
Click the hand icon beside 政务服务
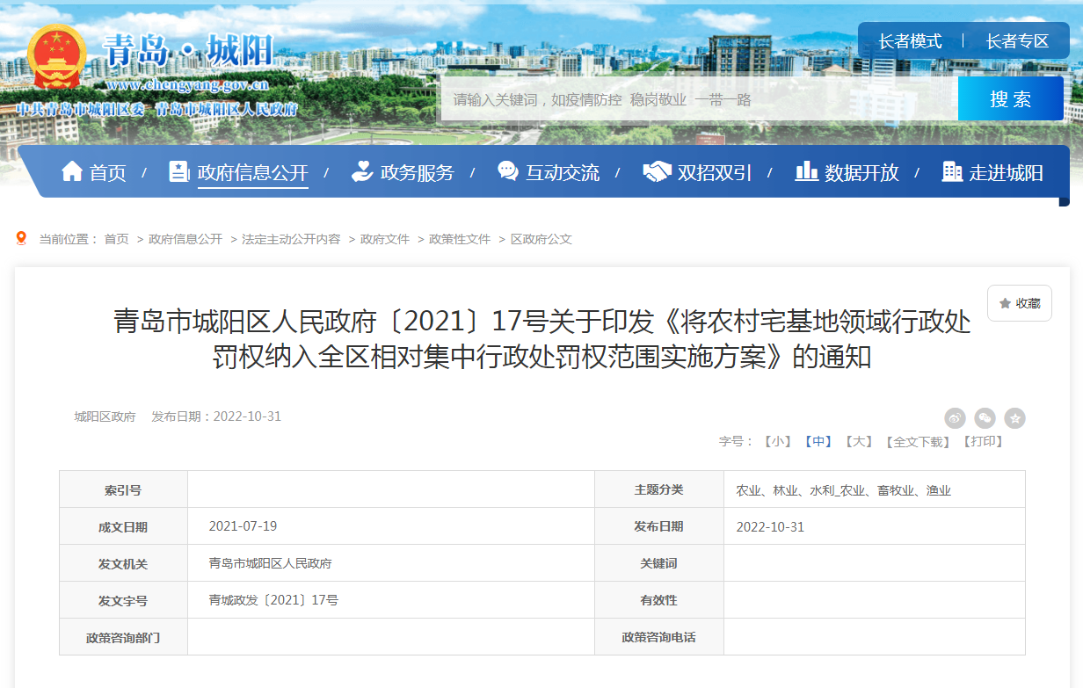tap(361, 171)
